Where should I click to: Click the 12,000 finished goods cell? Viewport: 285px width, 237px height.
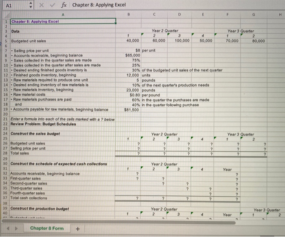pos(128,75)
